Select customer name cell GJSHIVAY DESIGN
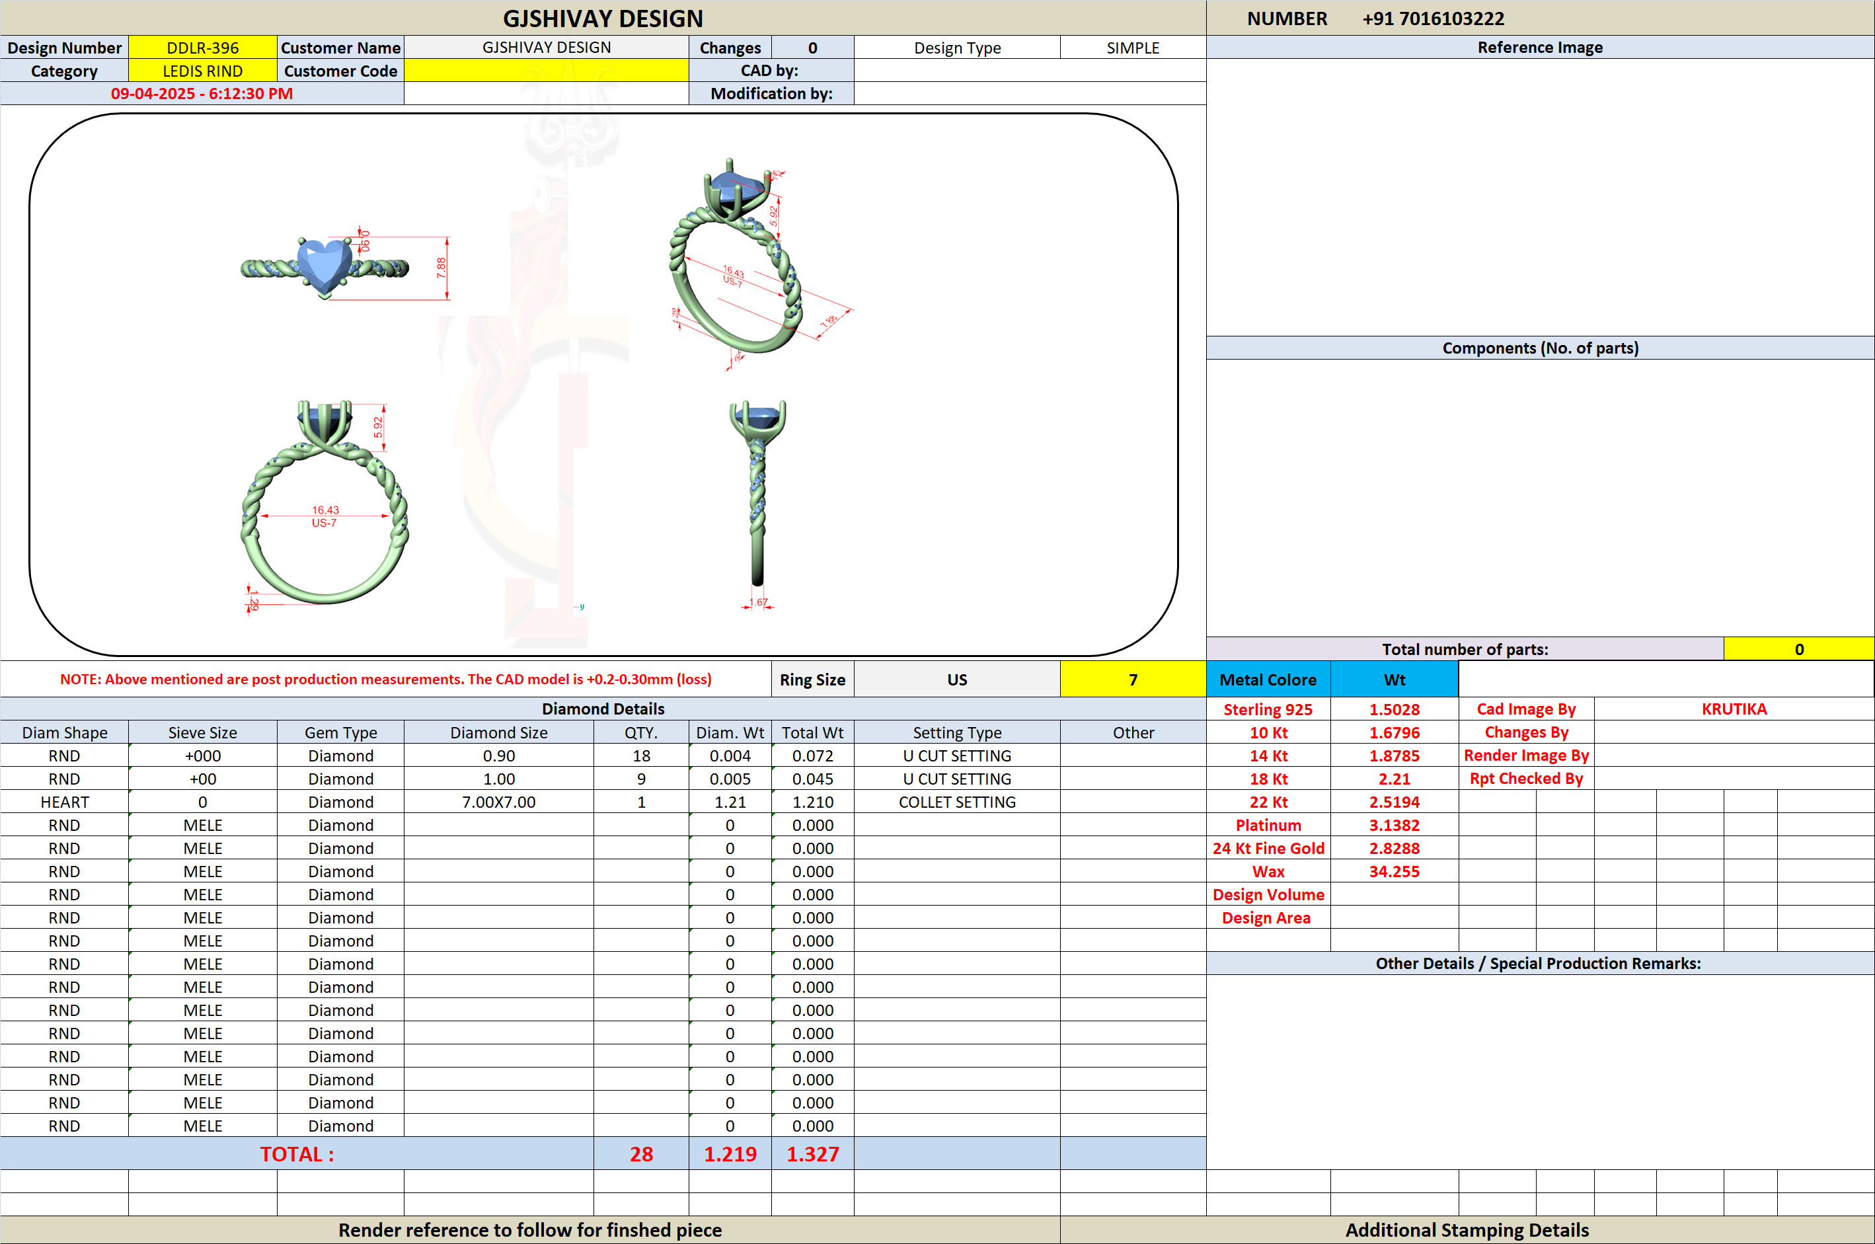This screenshot has height=1244, width=1875. 547,48
